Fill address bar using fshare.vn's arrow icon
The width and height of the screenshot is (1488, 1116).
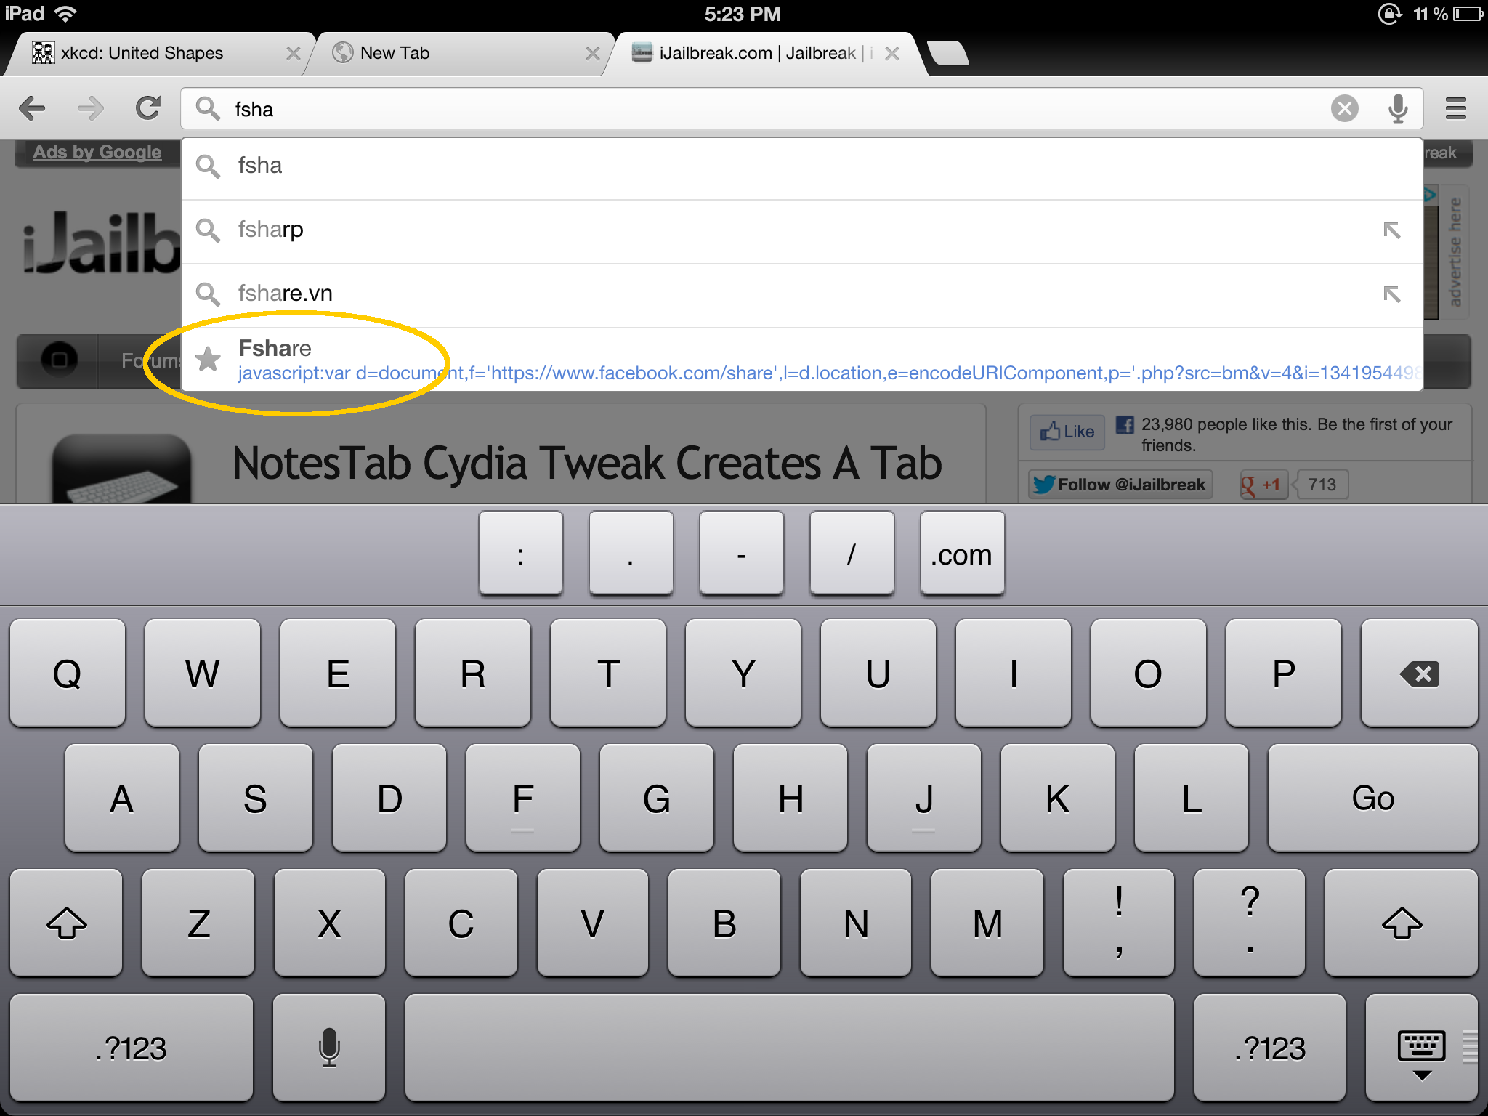(1391, 294)
